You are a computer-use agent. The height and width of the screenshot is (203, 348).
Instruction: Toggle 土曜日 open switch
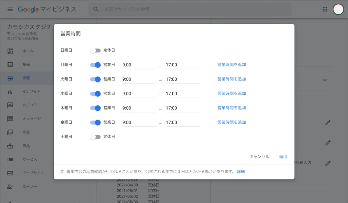(95, 137)
